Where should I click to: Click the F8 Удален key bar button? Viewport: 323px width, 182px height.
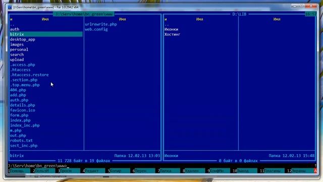pyautogui.click(x=194, y=171)
